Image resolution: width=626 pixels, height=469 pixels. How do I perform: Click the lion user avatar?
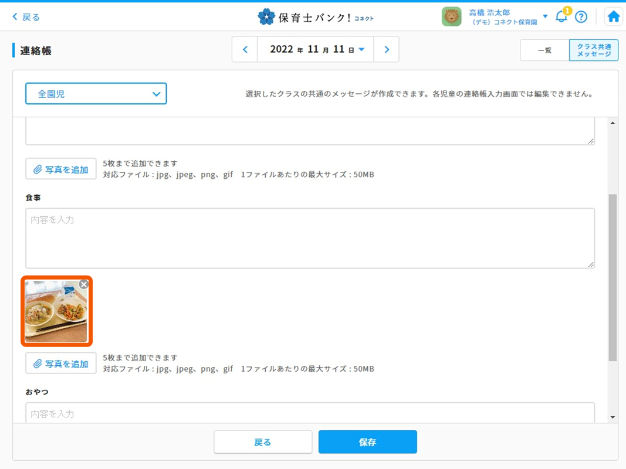click(451, 17)
